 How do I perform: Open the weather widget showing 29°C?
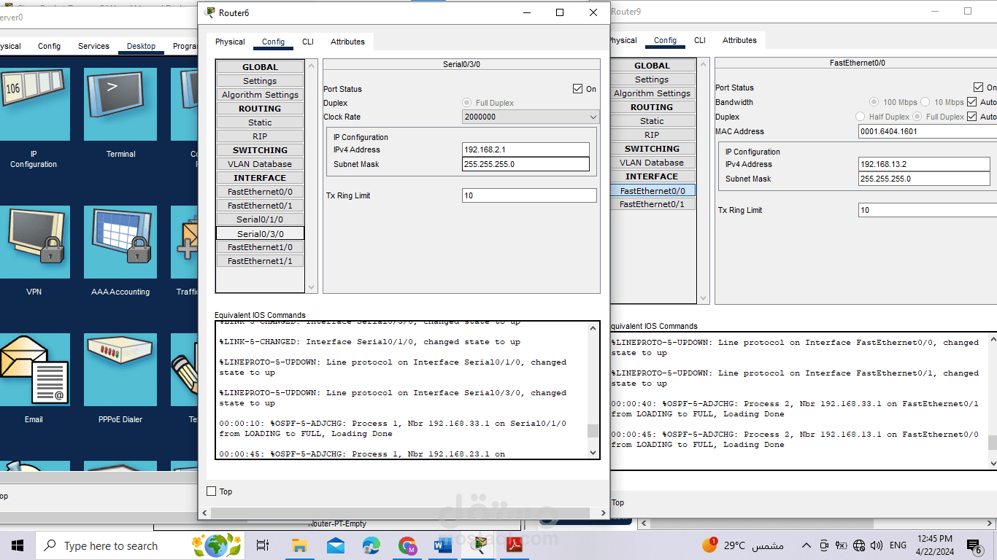[x=743, y=545]
